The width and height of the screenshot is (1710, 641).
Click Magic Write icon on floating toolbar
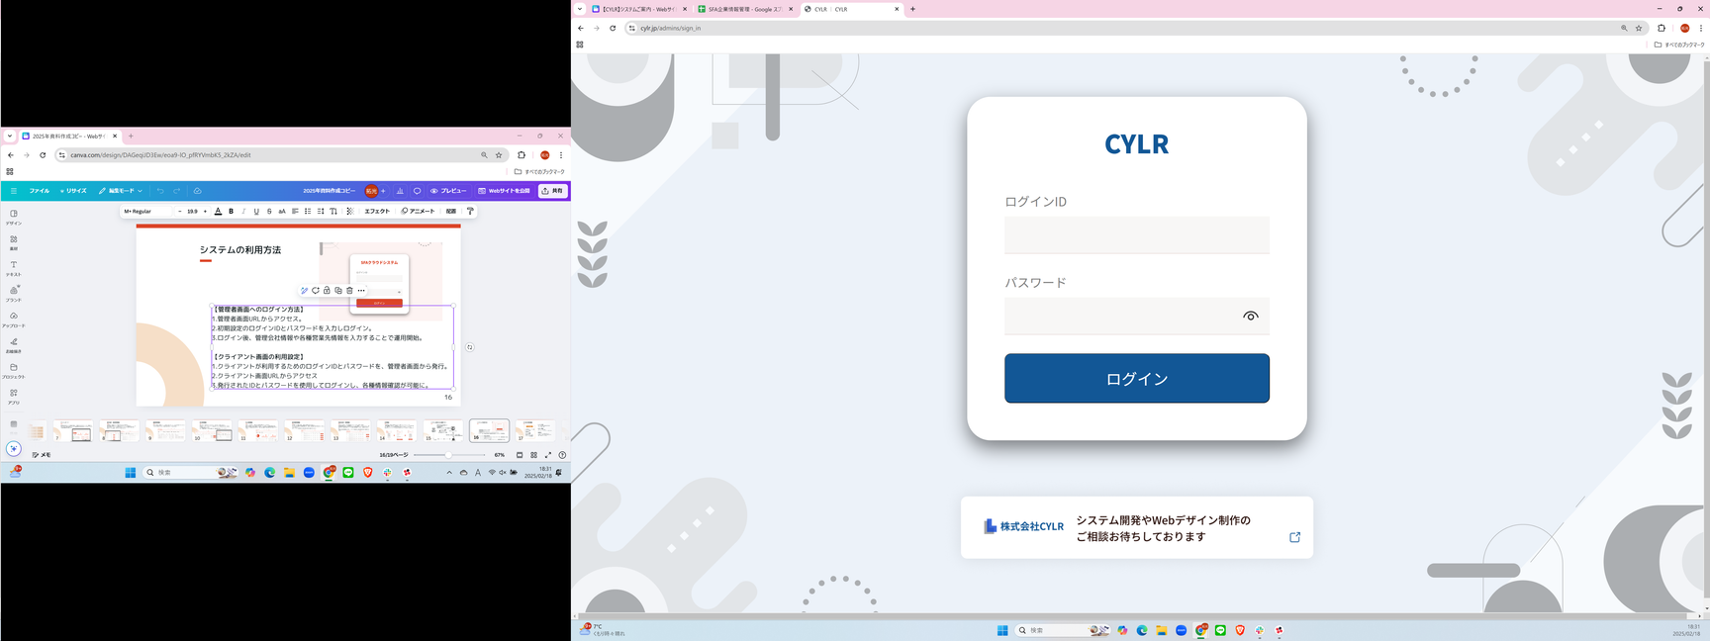click(305, 291)
